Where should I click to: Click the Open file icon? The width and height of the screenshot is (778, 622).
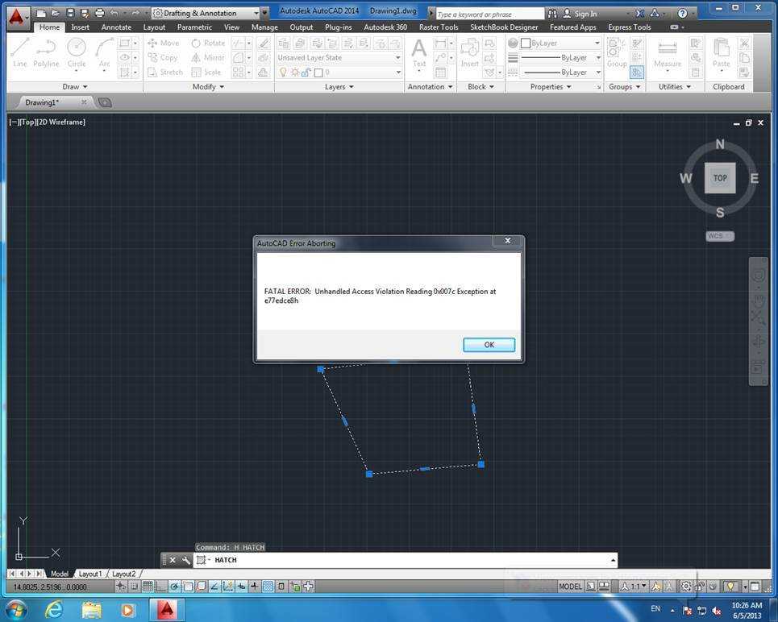(x=56, y=14)
